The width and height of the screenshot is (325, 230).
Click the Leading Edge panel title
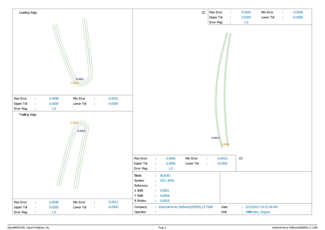[28, 13]
